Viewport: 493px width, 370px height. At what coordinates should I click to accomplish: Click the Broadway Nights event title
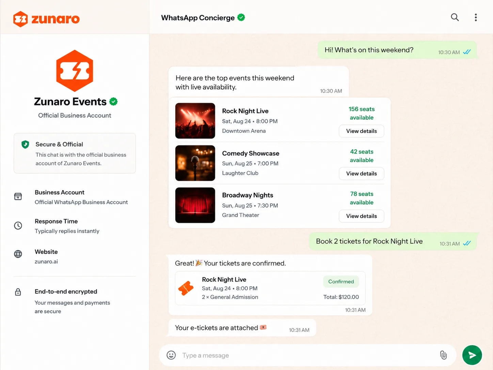[248, 195]
